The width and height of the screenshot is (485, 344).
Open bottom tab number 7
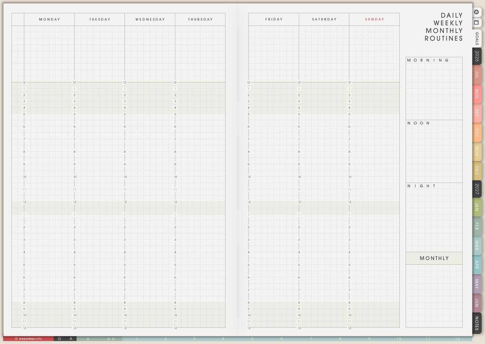(311, 338)
